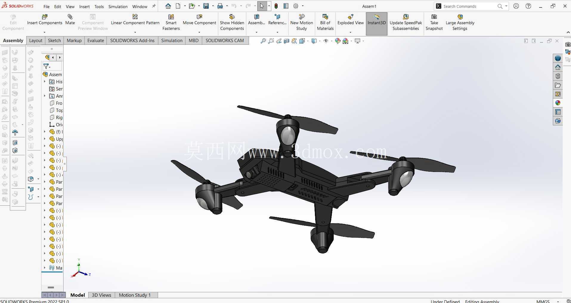Open SOLIDWORKS Resources home in task pane
Viewport: 571px width, 303px height.
pyautogui.click(x=558, y=67)
